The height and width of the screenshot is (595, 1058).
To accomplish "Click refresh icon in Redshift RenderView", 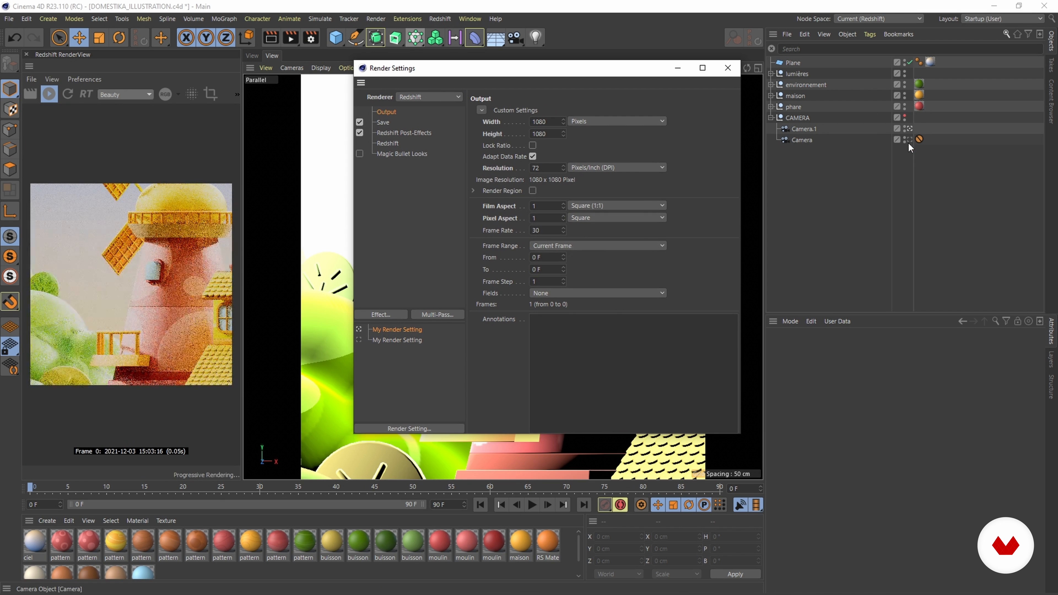I will 68,94.
